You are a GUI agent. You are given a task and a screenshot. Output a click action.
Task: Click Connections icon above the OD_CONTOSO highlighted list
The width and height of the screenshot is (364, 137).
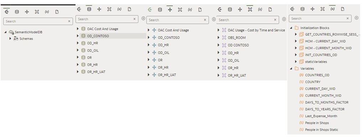pos(79,9)
